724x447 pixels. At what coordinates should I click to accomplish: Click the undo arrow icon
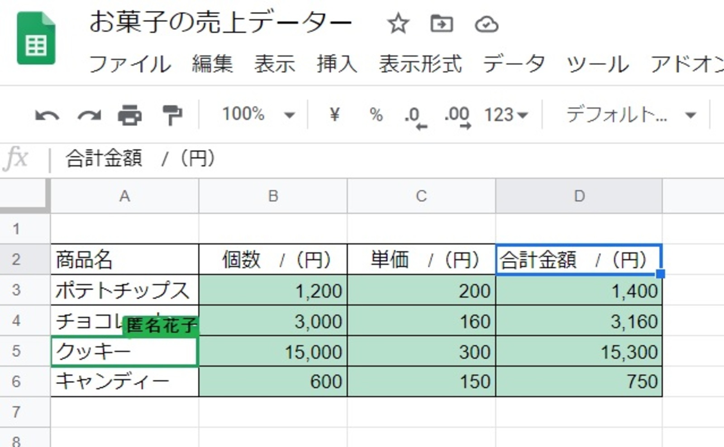(x=47, y=116)
